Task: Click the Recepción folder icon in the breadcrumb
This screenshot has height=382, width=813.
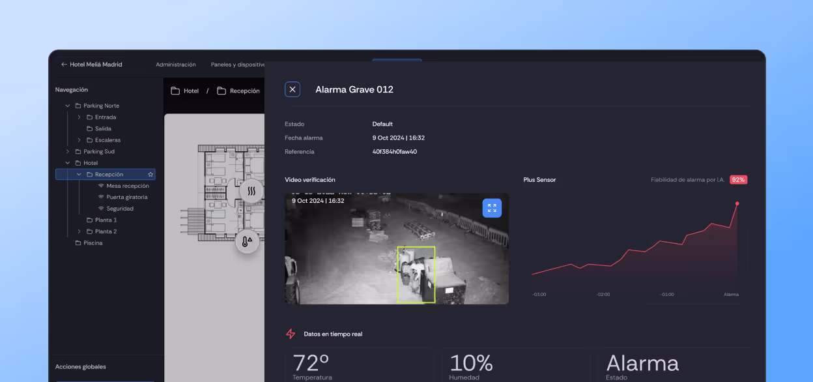Action: point(221,91)
